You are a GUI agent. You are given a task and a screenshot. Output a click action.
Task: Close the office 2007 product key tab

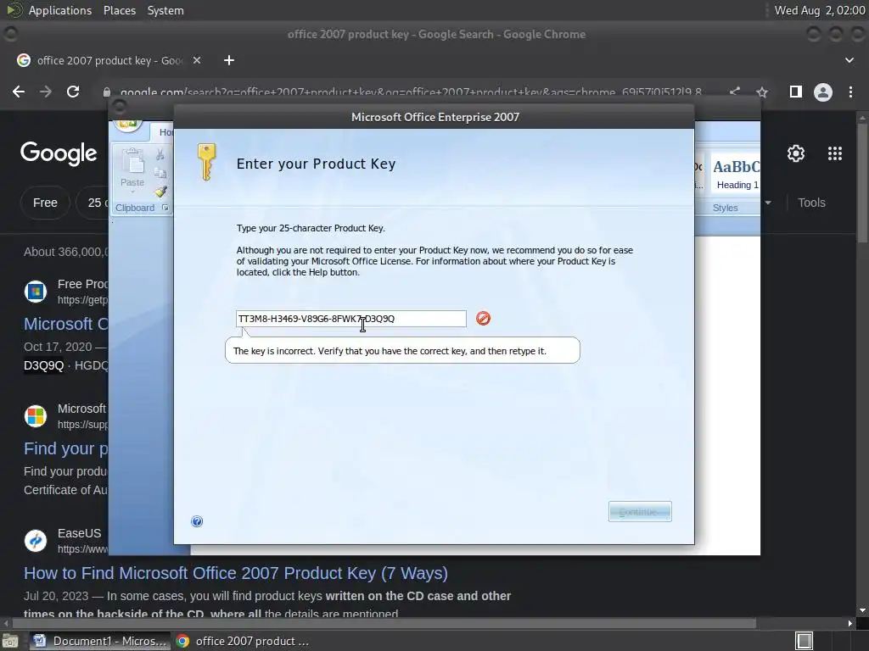[x=197, y=60]
